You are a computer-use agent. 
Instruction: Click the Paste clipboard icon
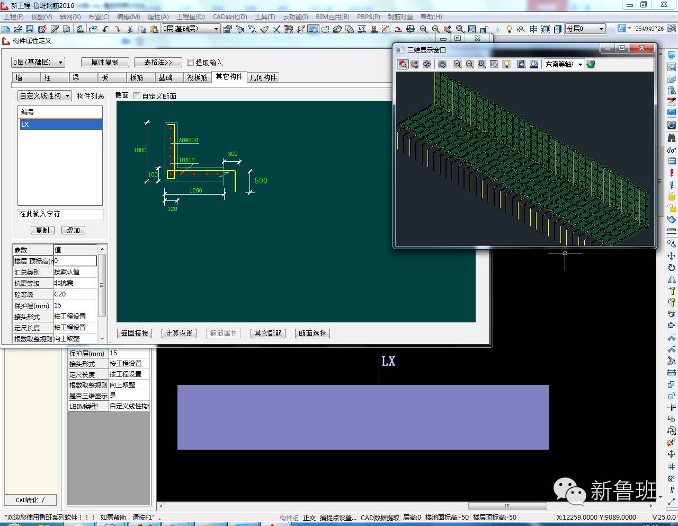(x=154, y=29)
